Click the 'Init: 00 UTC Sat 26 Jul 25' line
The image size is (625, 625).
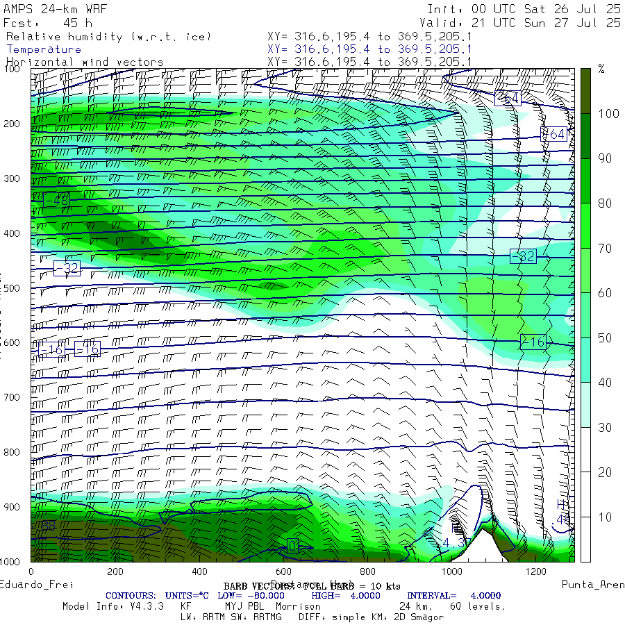[x=524, y=9]
